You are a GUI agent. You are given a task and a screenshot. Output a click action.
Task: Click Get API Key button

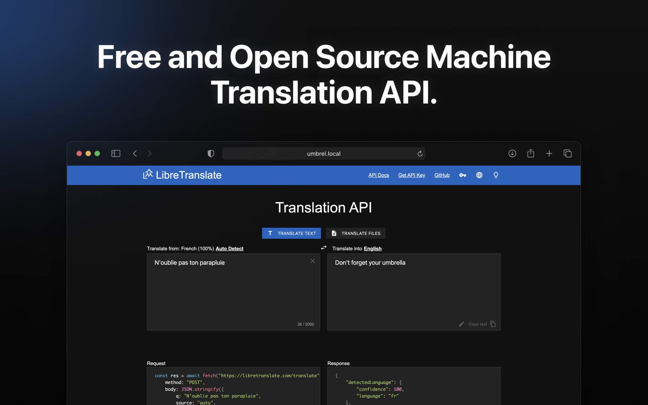coord(412,175)
